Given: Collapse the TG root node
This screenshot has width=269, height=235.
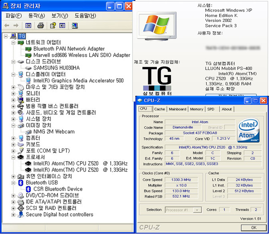Looking at the screenshot, I should click(x=6, y=36).
